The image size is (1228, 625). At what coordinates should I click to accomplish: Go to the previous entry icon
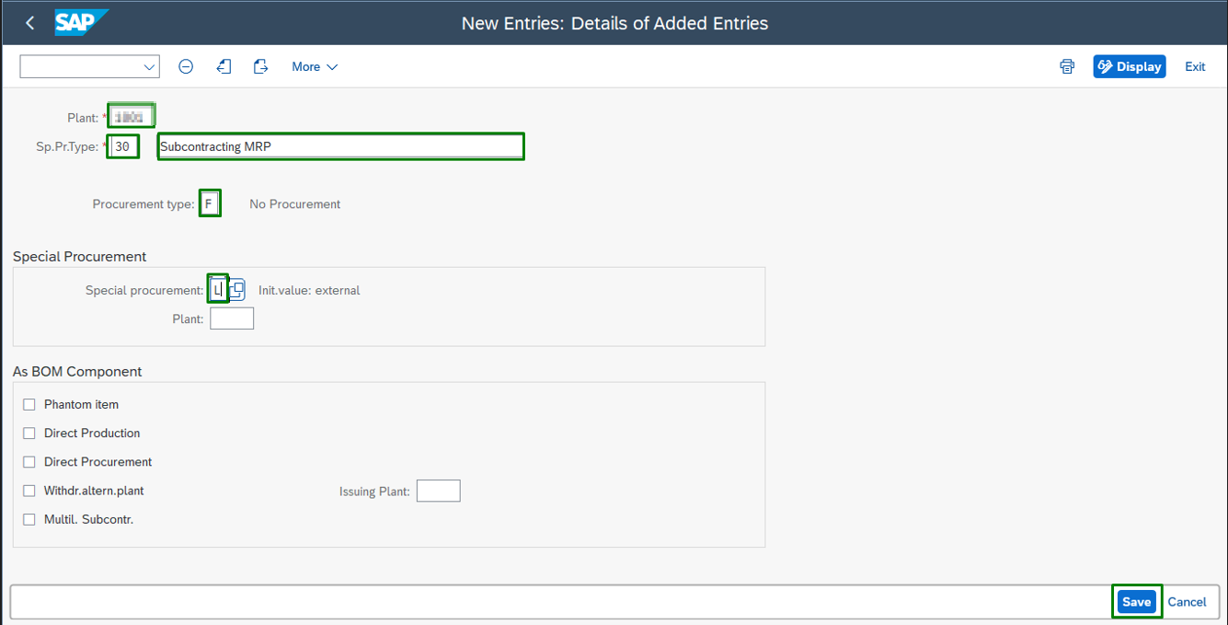click(224, 66)
